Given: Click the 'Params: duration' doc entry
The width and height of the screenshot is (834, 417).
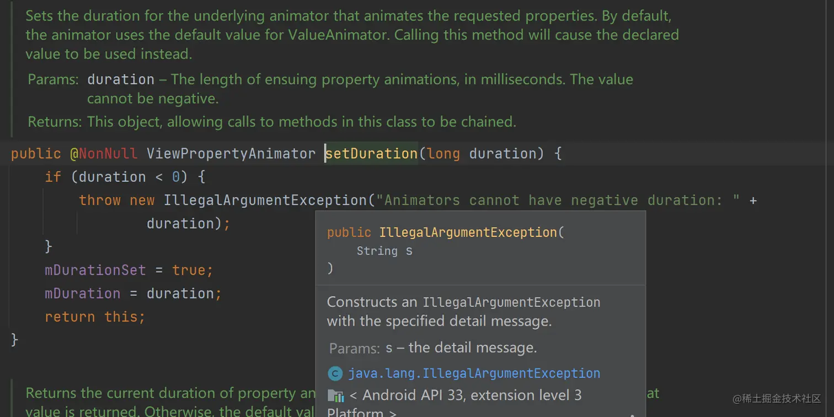Looking at the screenshot, I should pyautogui.click(x=120, y=79).
